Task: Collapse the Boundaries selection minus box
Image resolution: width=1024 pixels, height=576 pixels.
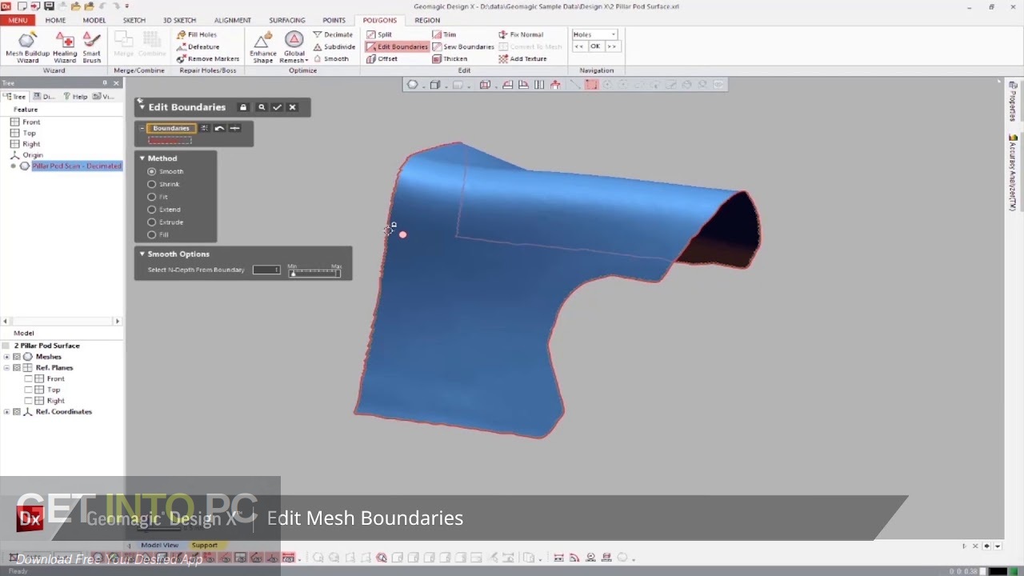Action: click(x=142, y=128)
